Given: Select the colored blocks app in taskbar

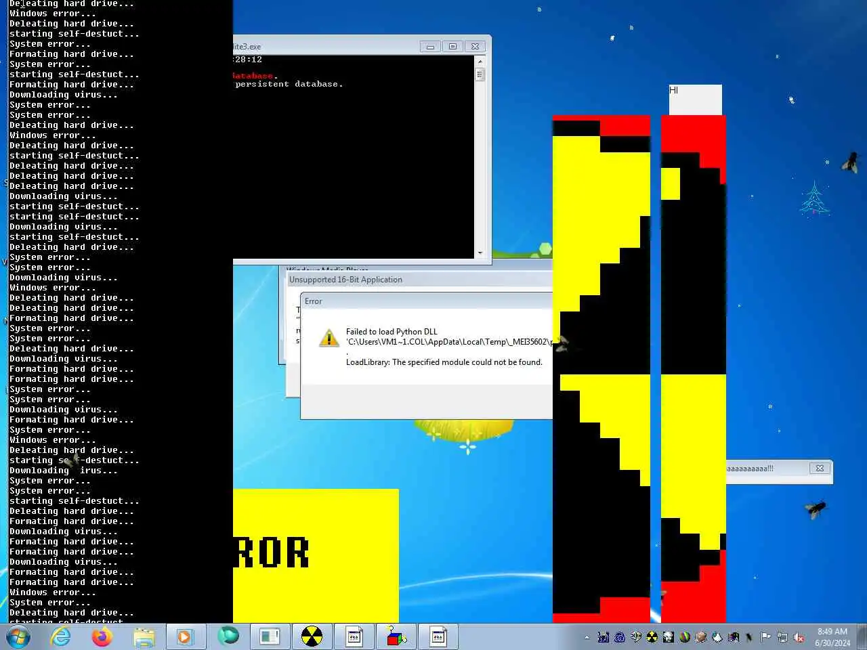Looking at the screenshot, I should pyautogui.click(x=396, y=636).
